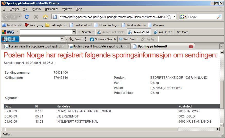Open the Bokmerker menu

tap(51, 9)
